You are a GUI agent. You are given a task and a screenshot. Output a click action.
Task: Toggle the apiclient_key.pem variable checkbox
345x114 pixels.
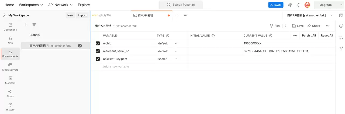[x=98, y=59]
